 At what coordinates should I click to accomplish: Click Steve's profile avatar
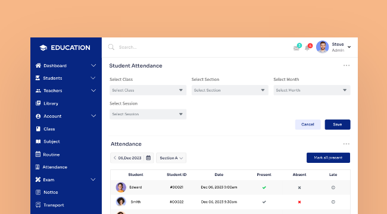point(322,47)
